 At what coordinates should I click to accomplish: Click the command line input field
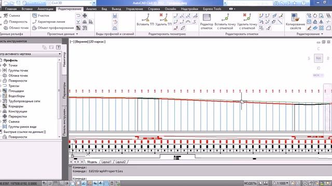pyautogui.click(x=201, y=179)
